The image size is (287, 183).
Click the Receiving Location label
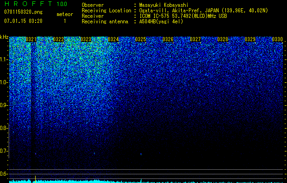106,11
